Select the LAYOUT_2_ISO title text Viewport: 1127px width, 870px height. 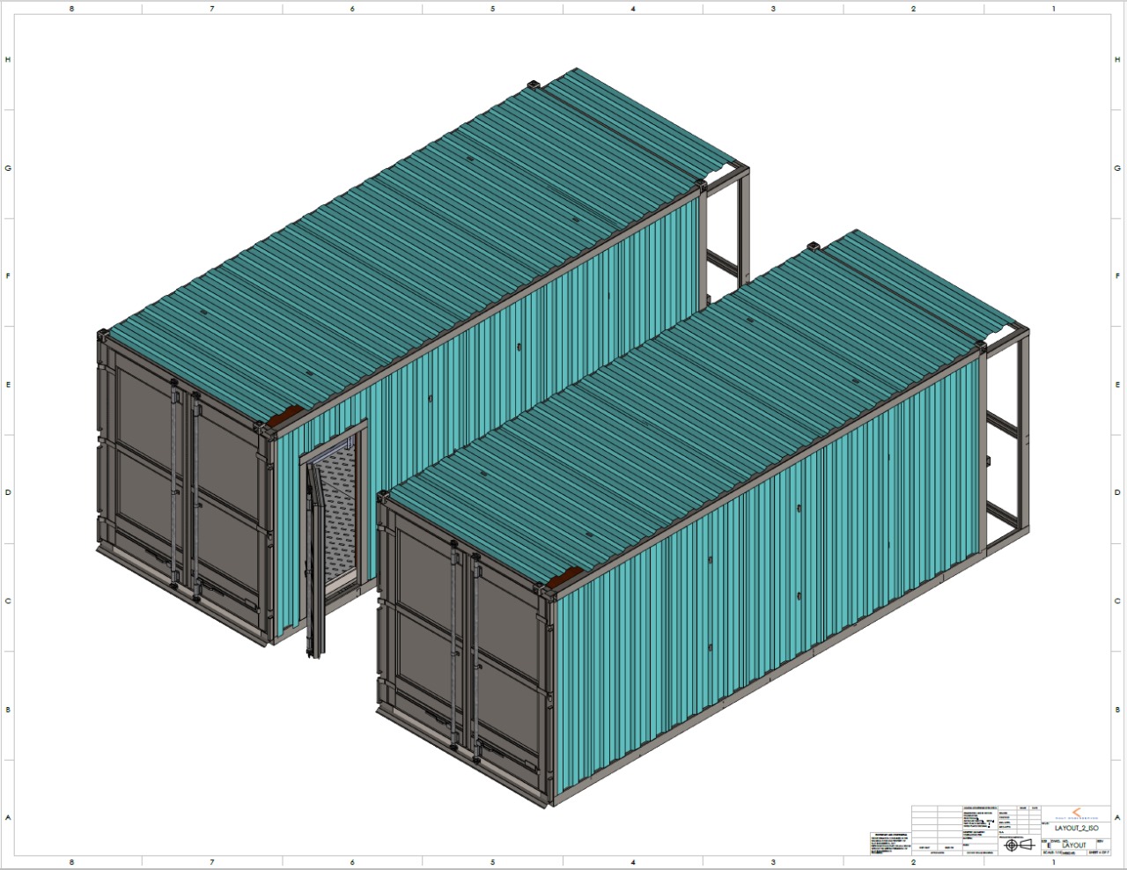coord(1076,829)
